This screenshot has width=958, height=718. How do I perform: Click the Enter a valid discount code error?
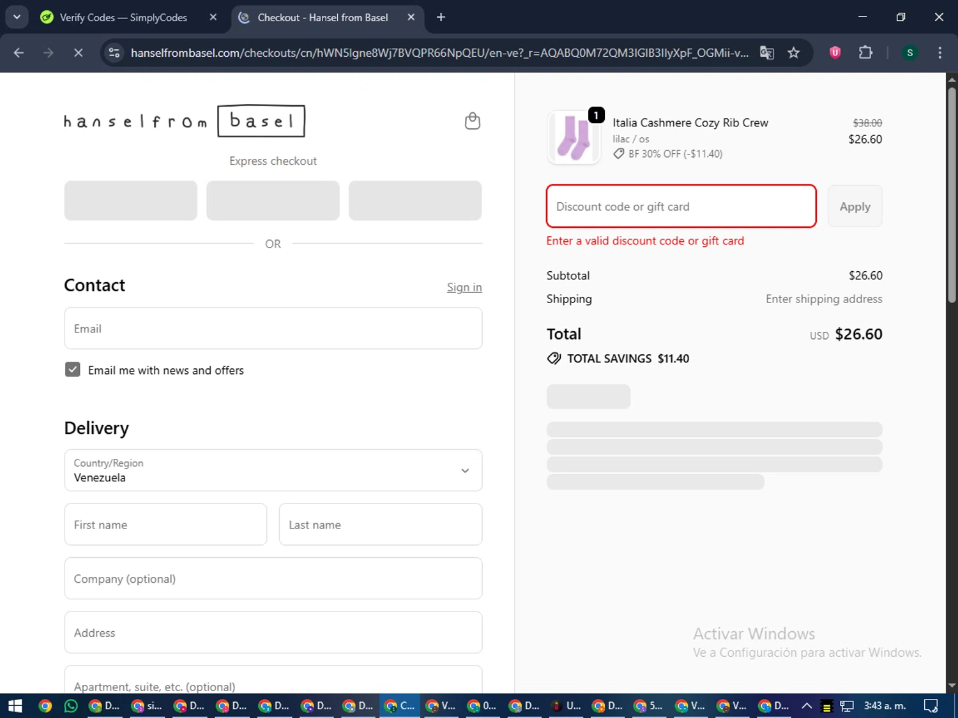[x=645, y=241]
